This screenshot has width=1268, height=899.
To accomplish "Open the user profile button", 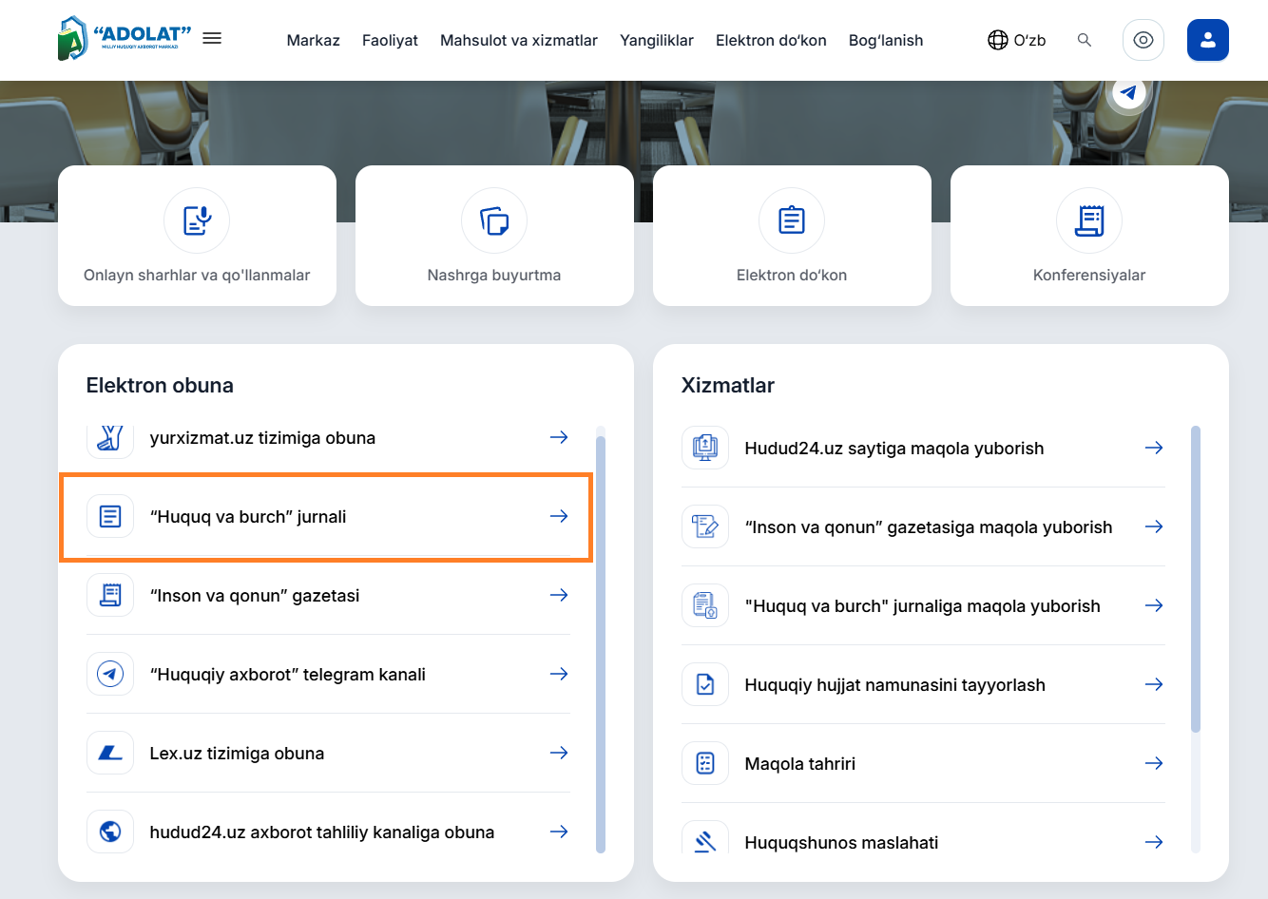I will point(1207,40).
